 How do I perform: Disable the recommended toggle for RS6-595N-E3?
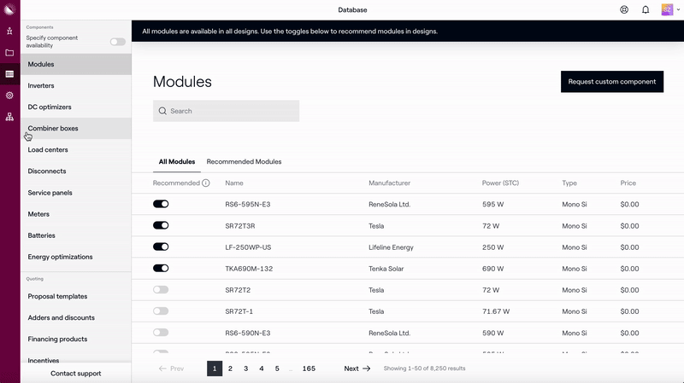point(161,204)
